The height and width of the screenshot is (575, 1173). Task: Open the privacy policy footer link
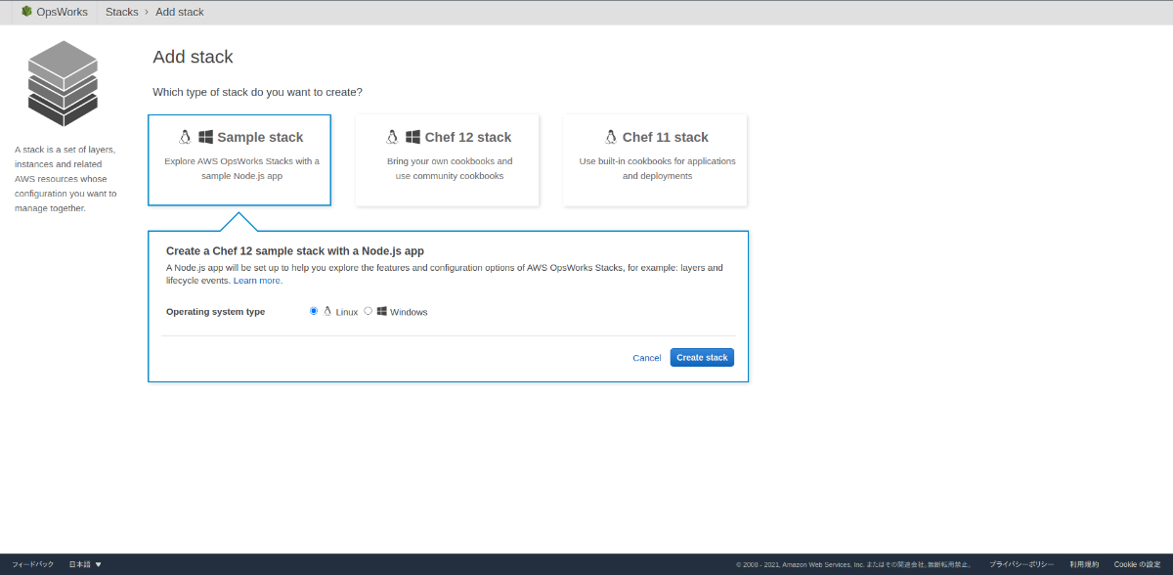1021,564
